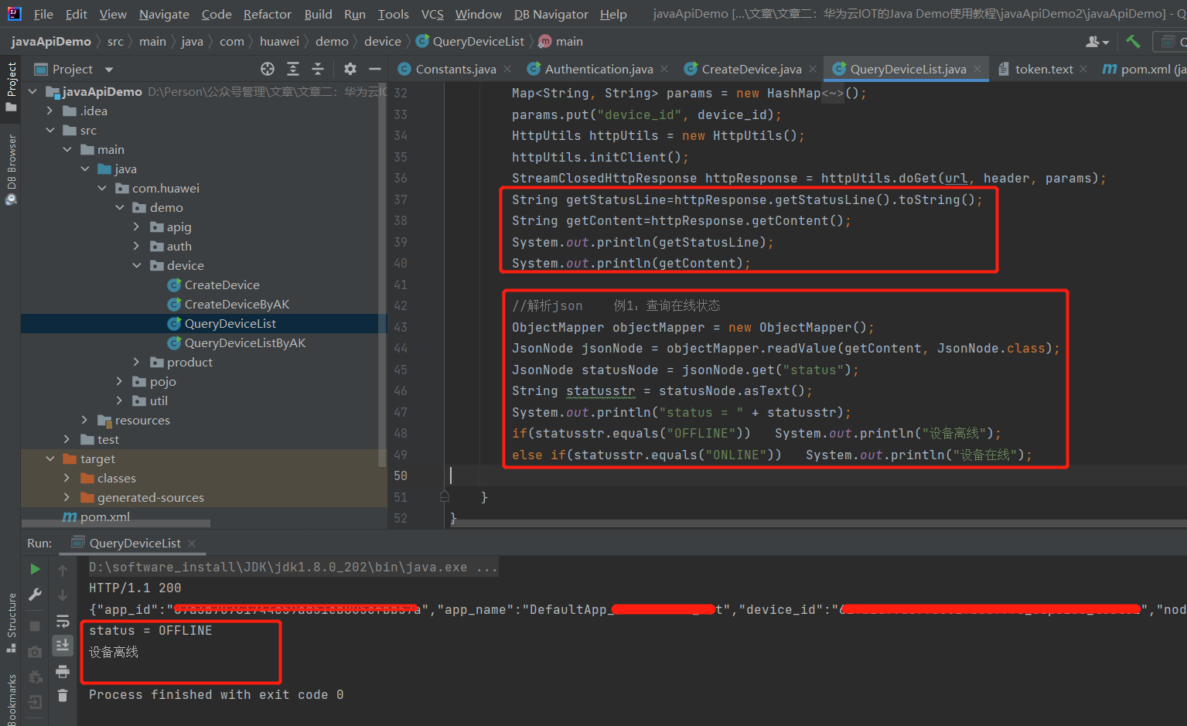
Task: Build project with the green hammer icon
Action: 1133,41
